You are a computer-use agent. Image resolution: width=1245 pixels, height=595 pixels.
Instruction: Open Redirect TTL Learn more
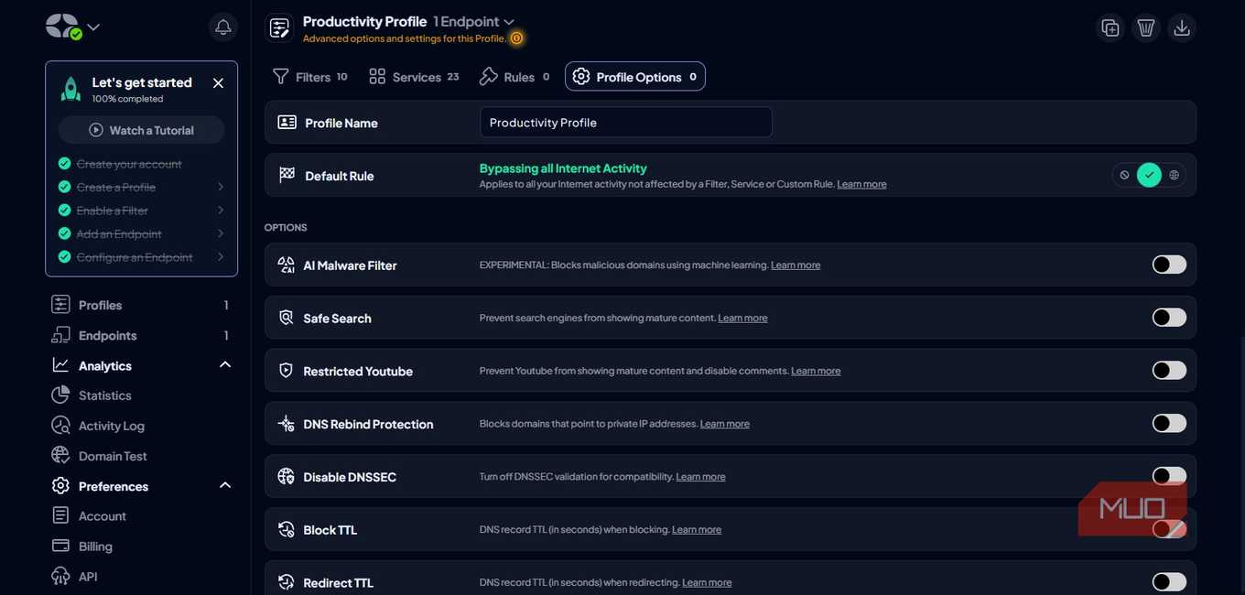(707, 583)
